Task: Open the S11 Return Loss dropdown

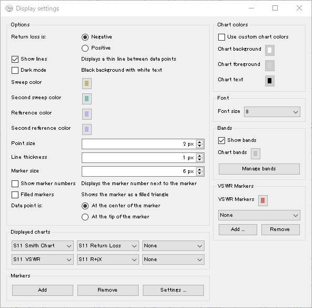Action: tap(108, 246)
